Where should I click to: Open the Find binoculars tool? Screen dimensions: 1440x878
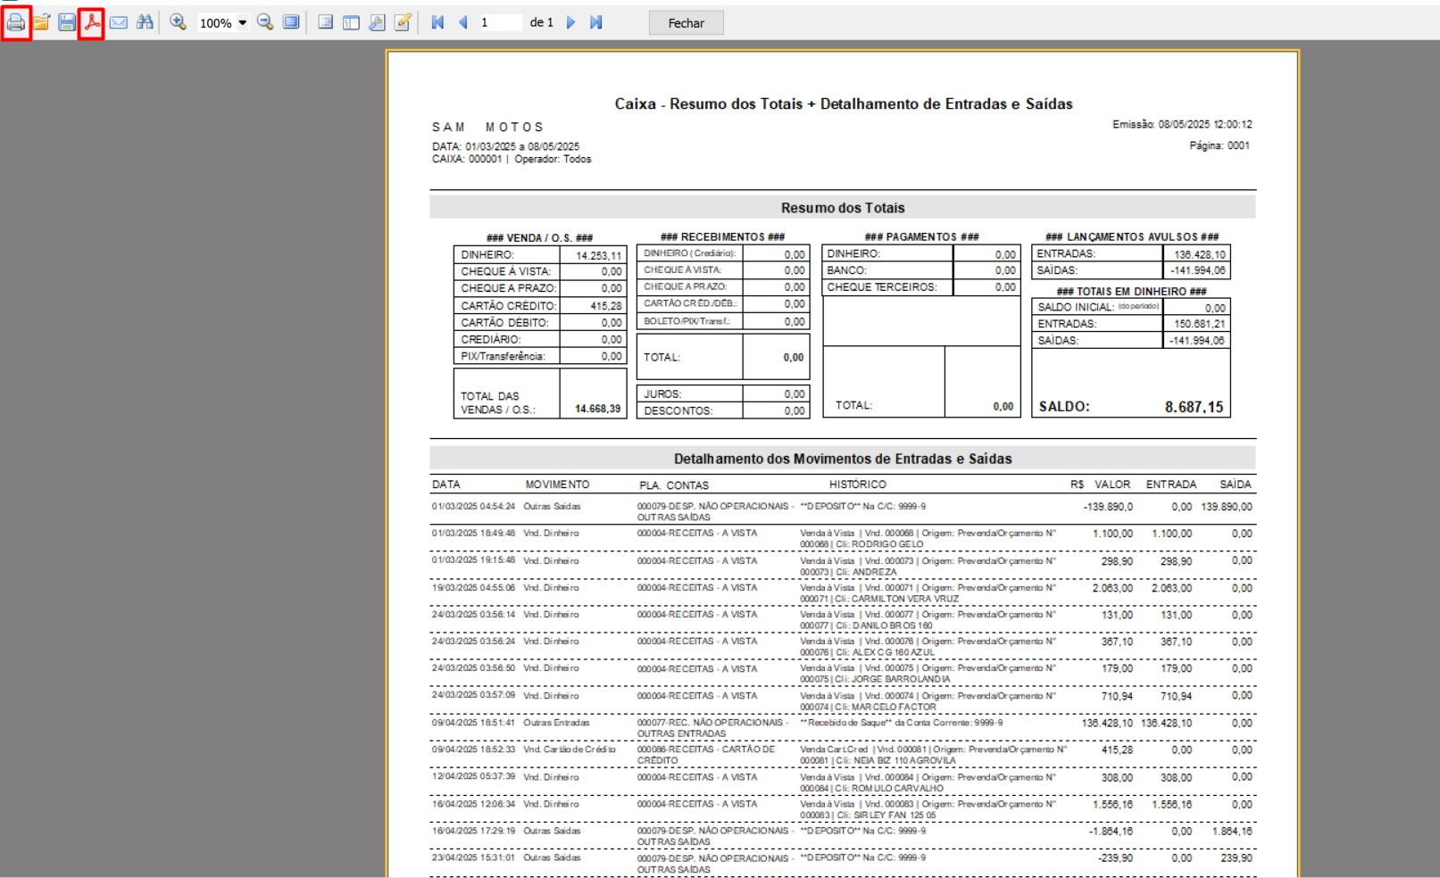[145, 23]
